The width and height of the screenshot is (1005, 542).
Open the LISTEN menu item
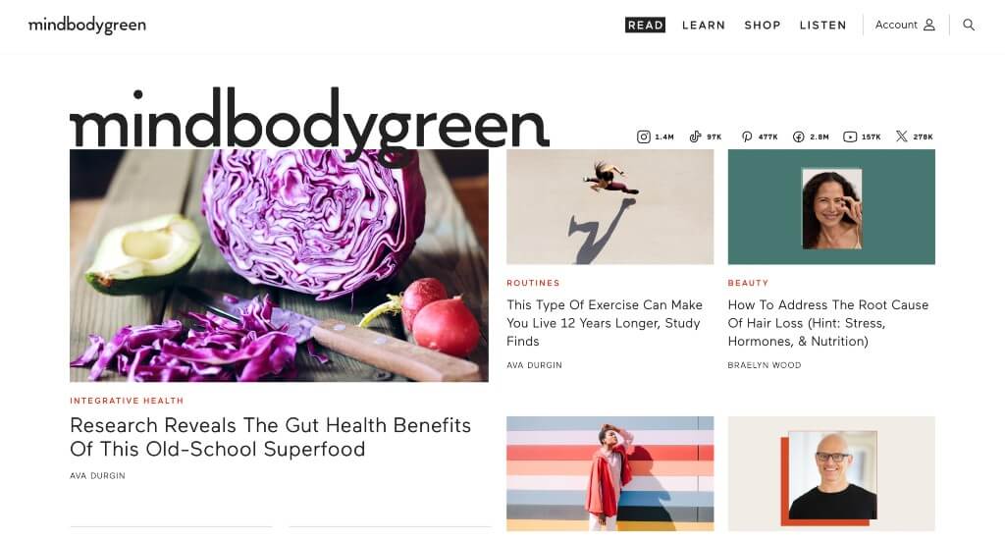(823, 25)
